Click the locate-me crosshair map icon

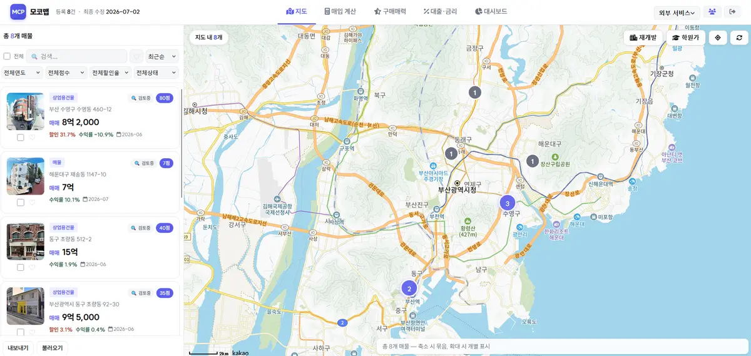pyautogui.click(x=718, y=38)
